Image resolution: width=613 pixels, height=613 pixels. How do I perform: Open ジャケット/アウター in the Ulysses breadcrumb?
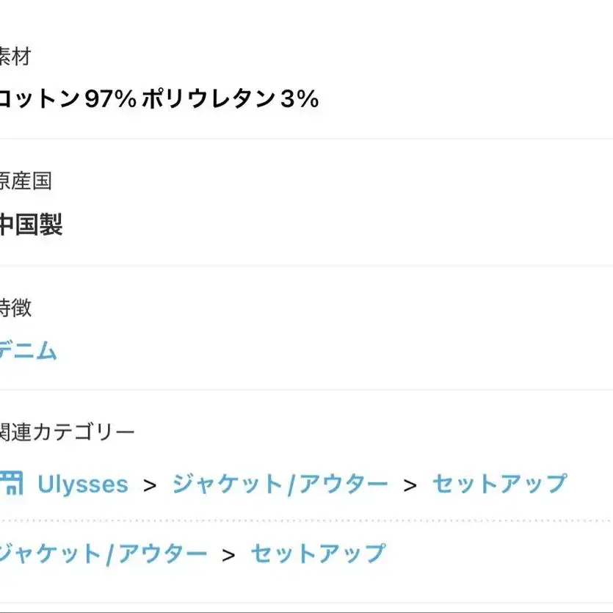tap(280, 485)
